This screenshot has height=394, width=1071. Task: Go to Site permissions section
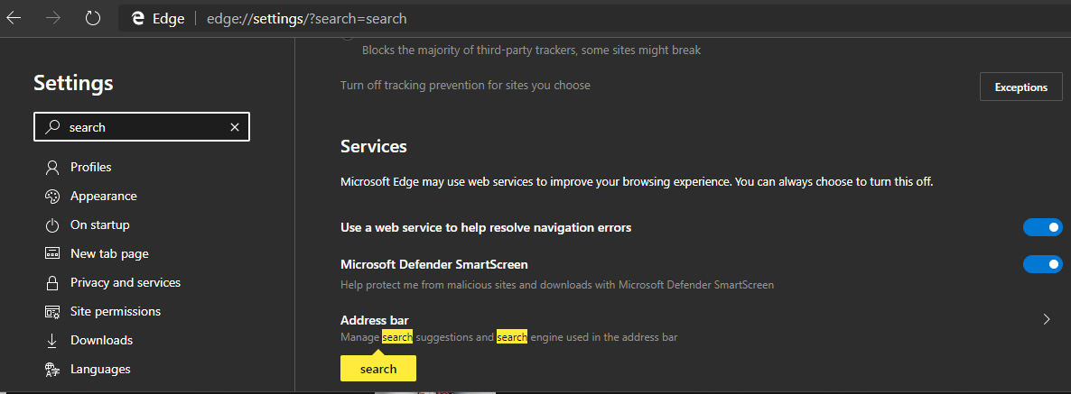(115, 311)
